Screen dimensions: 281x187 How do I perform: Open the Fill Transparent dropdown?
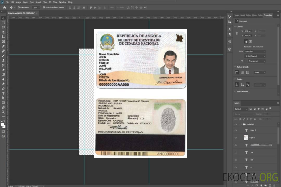pos(257,61)
